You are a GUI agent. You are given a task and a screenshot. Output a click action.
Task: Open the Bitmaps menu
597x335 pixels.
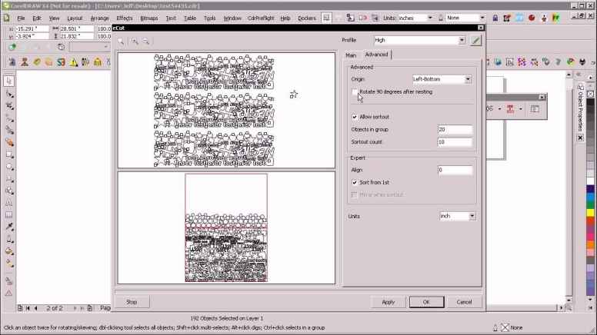[148, 18]
